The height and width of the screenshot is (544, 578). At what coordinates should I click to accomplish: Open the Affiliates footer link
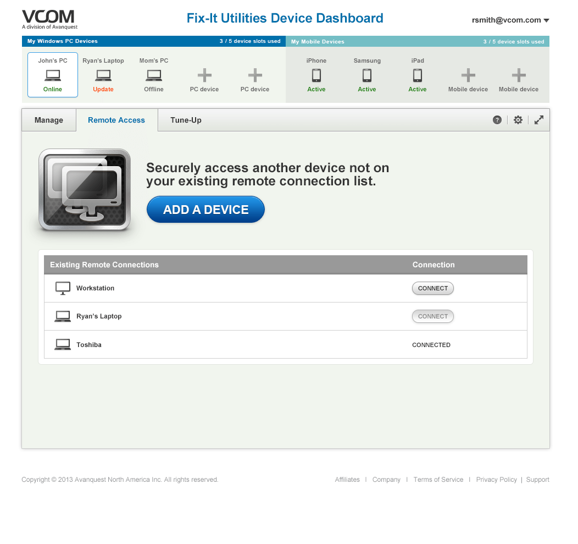pos(347,480)
